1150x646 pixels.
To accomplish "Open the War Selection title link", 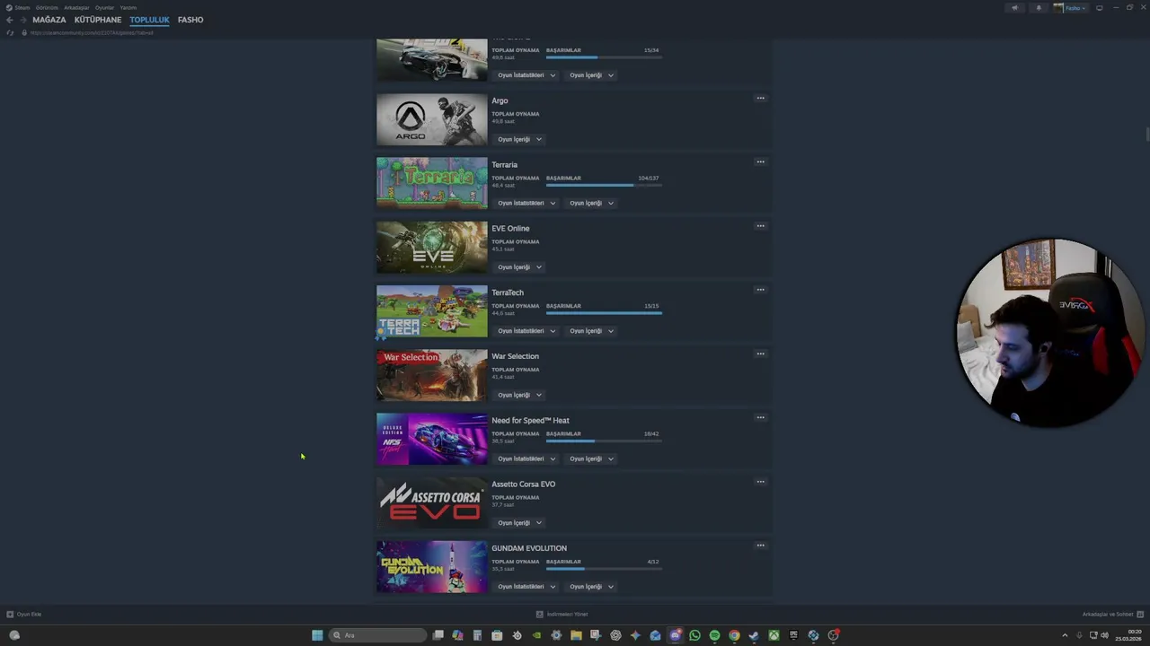I will (515, 356).
